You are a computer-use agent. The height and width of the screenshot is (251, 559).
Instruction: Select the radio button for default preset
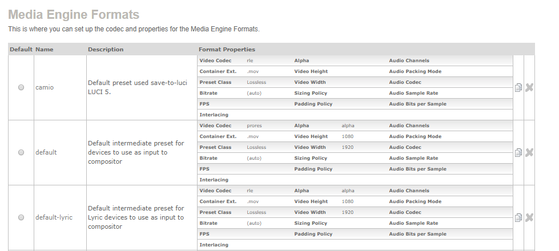[21, 153]
